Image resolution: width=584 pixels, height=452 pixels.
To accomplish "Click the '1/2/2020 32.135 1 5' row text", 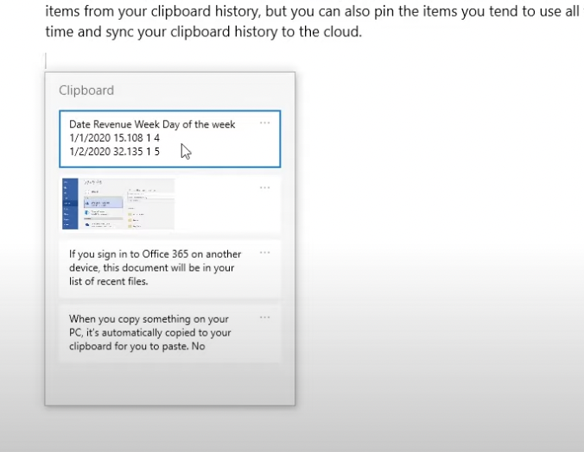I will (x=114, y=152).
